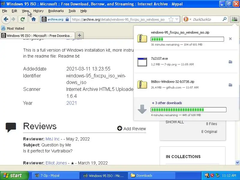Click the windows-95 zip archive icon in downloads
The height and width of the screenshot is (180, 240).
click(142, 38)
